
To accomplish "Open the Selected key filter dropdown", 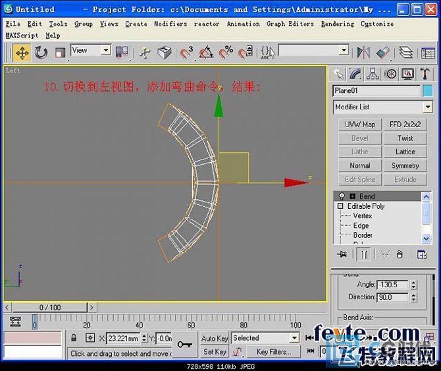I will tap(294, 338).
